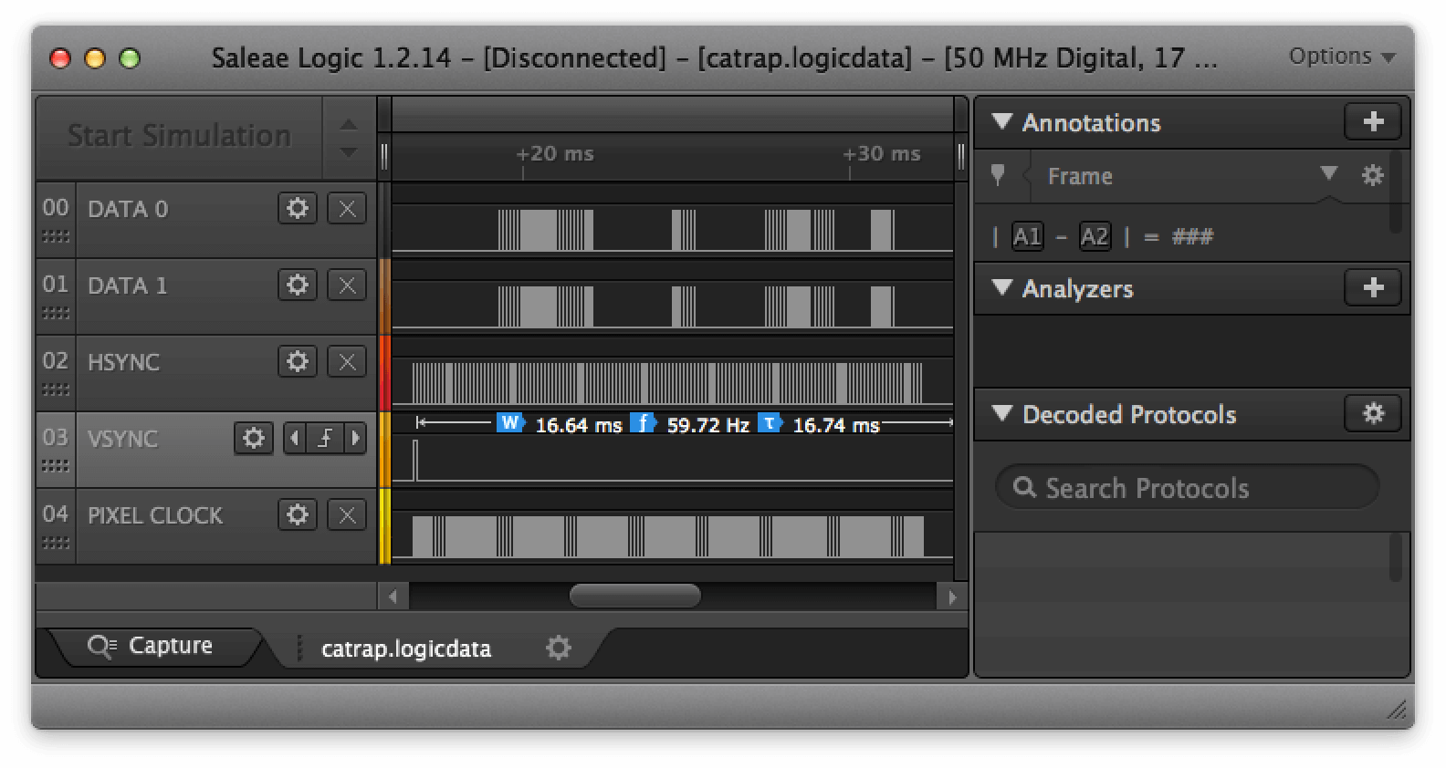
Task: Click the horizontal timeline scrollbar thumb
Action: [635, 597]
